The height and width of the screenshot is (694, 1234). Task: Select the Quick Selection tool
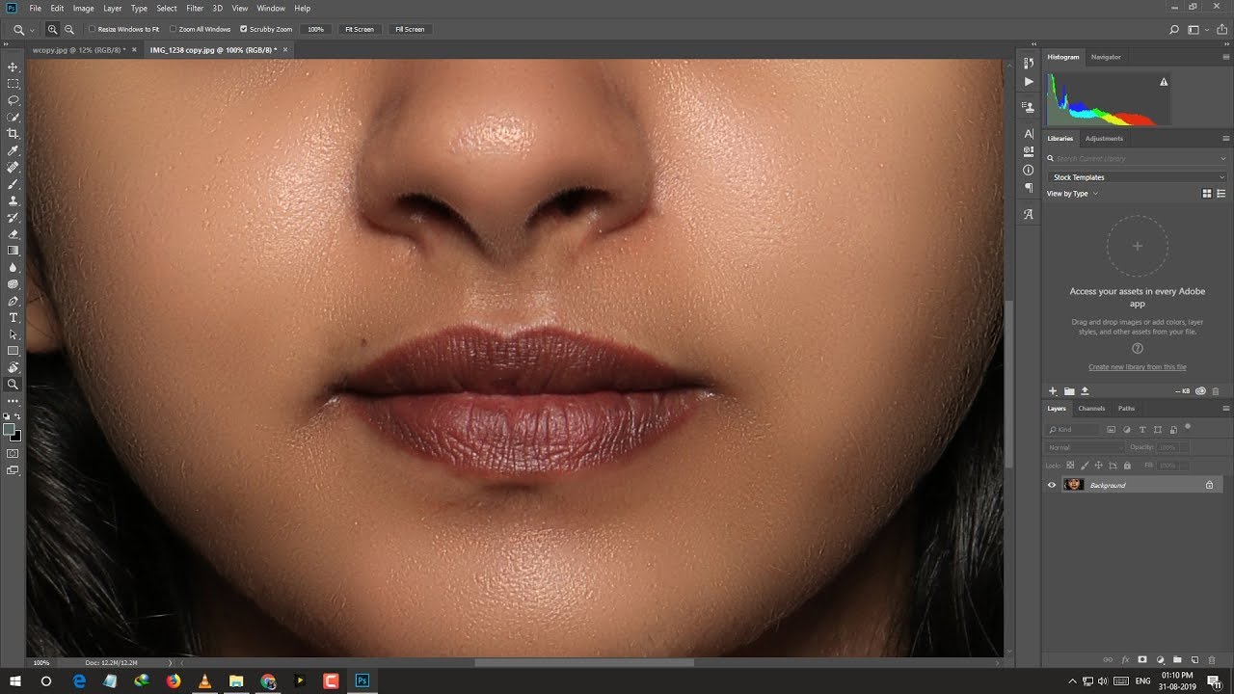(13, 117)
